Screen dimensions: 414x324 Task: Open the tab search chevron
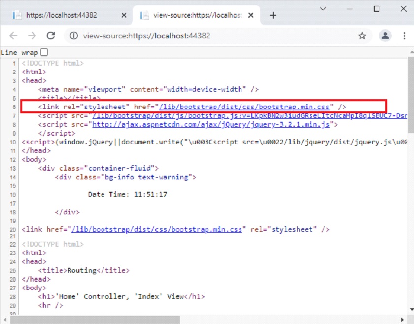point(323,9)
